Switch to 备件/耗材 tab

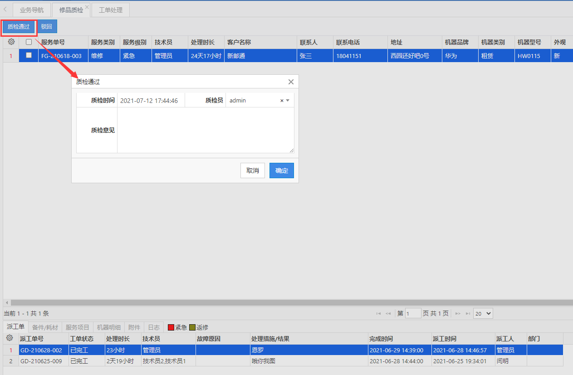point(45,327)
